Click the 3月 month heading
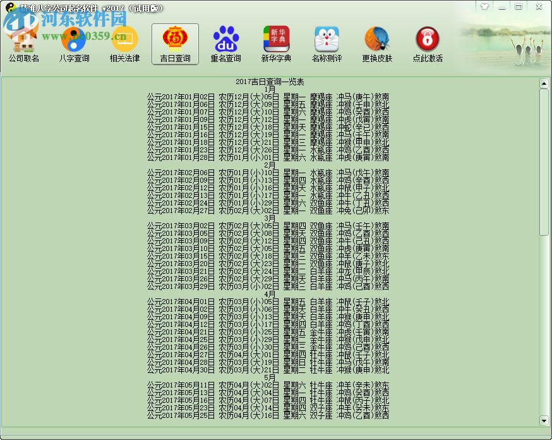The width and height of the screenshot is (552, 440). [x=270, y=218]
